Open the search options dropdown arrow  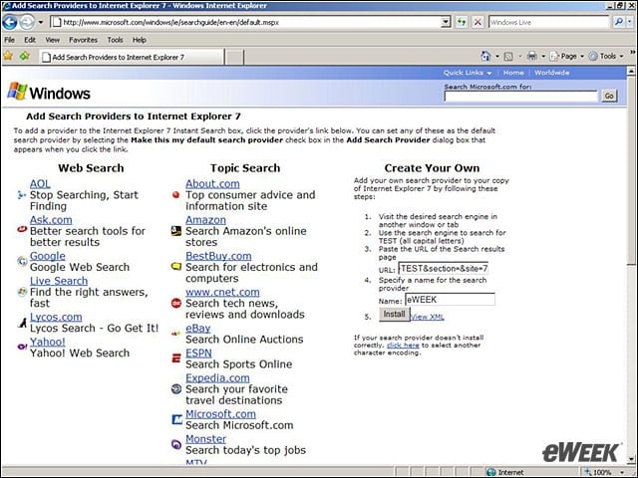[x=630, y=22]
